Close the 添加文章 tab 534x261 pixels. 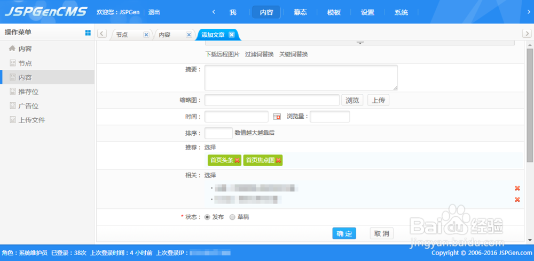(x=231, y=35)
